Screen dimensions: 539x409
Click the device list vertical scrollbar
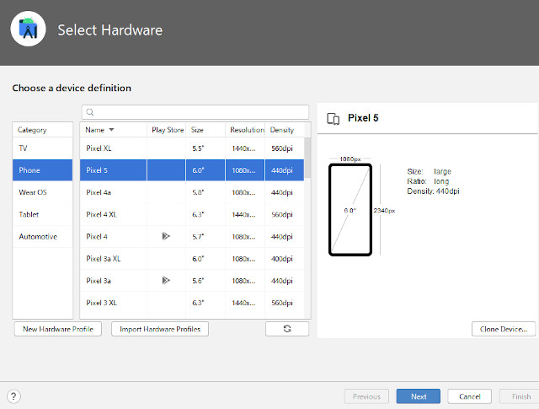point(307,158)
